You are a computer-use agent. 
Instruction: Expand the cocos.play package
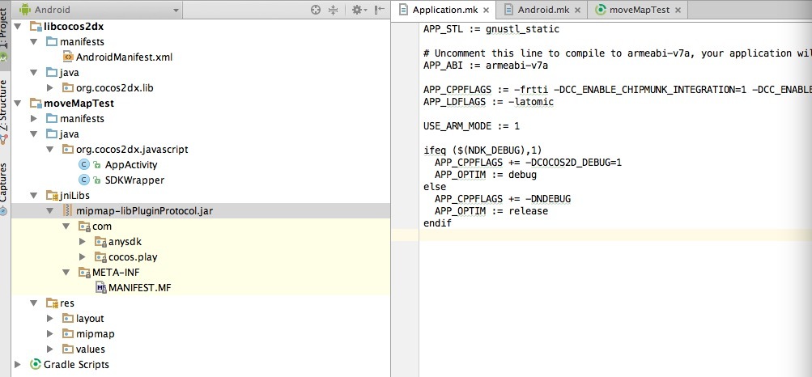tap(82, 257)
